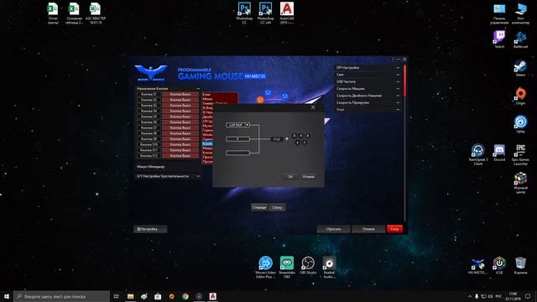This screenshot has width=537, height=302.
Task: Click the Windows taskbar search box
Action: [x=61, y=296]
